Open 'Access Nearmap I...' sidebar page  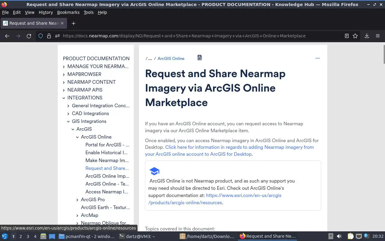pyautogui.click(x=107, y=192)
